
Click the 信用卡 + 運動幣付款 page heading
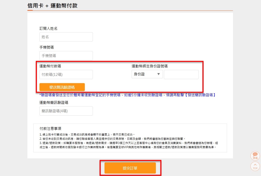[x=52, y=6]
